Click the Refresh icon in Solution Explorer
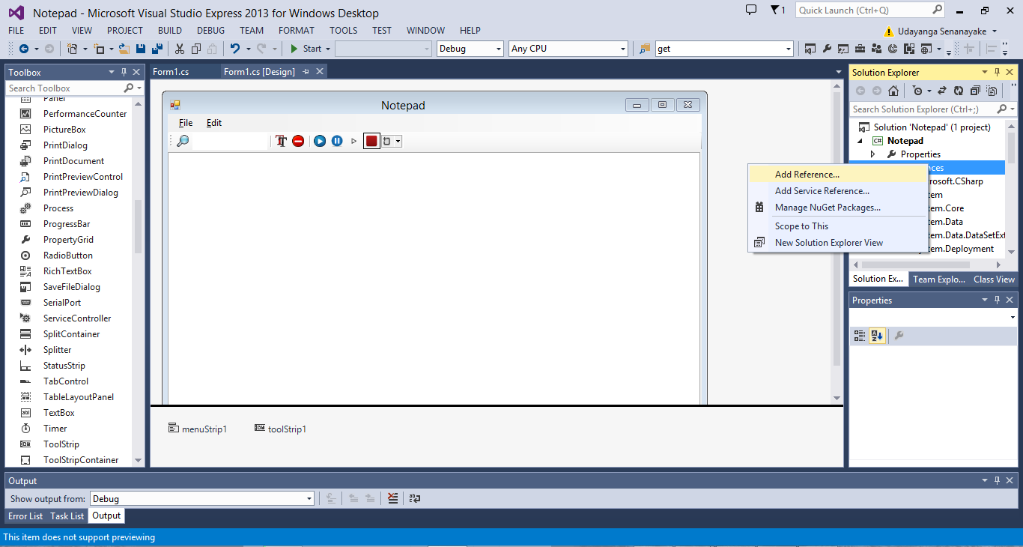This screenshot has width=1023, height=547. (x=959, y=91)
